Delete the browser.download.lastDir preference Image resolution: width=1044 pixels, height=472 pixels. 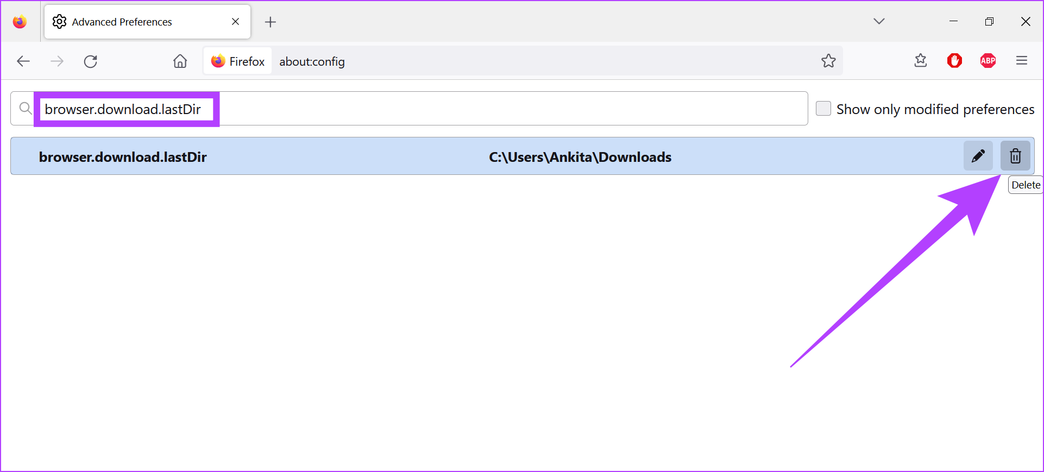(1015, 156)
